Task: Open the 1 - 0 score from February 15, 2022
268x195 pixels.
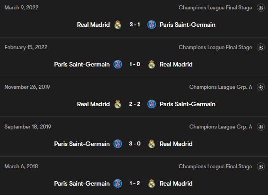Action: (x=135, y=64)
